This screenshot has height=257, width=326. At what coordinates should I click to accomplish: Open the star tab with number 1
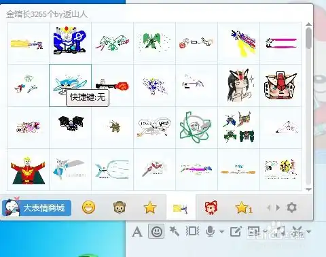[x=243, y=207]
